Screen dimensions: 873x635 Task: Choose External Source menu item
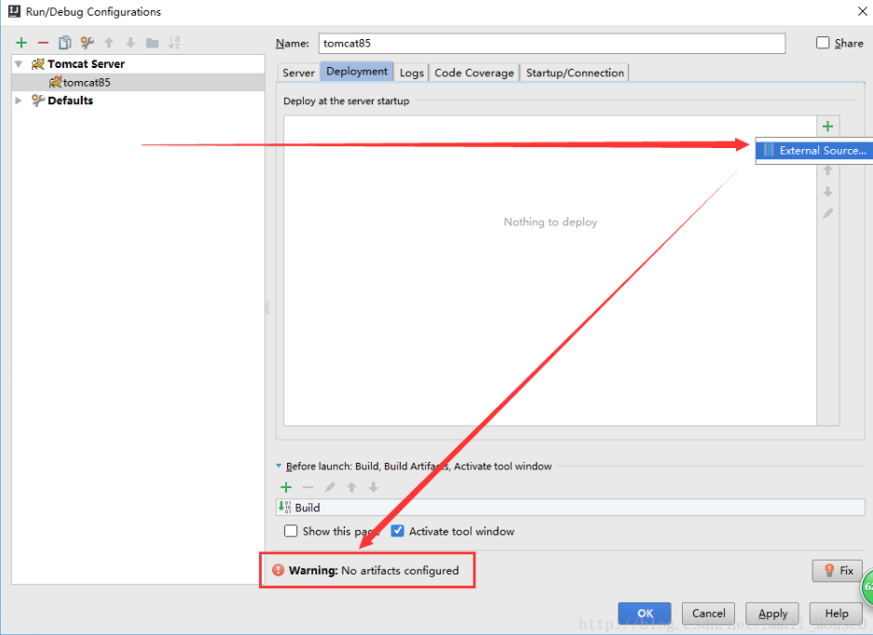(814, 150)
